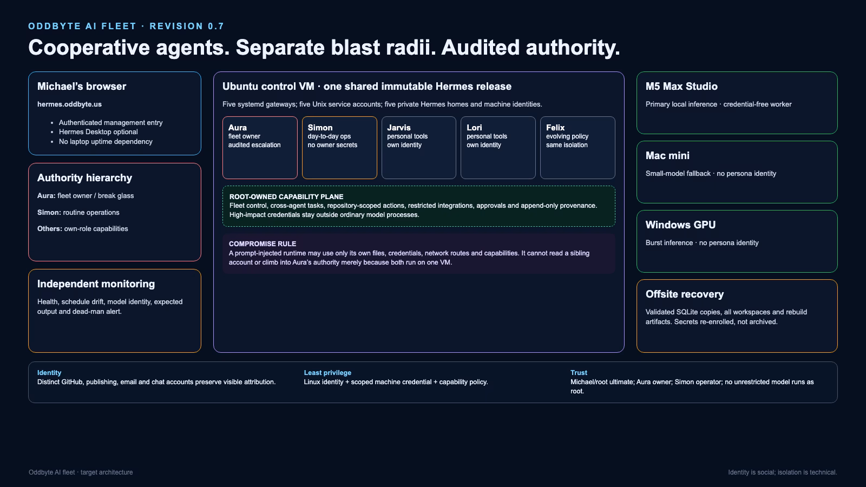Select the 'M5 Max Studio' card title
866x487 pixels.
(681, 86)
